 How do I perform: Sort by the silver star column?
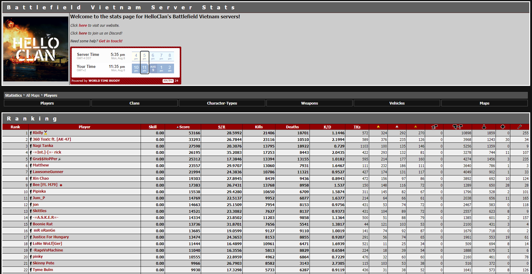[397, 127]
